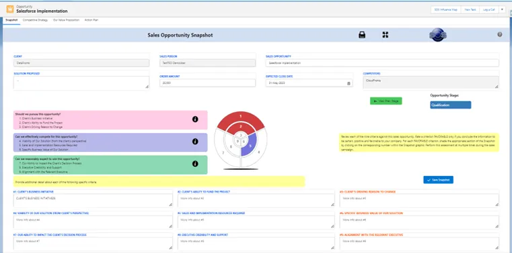Screen dimensions: 512x253
Task: Open the actions dropdown arrow beside Log a Call
Action: tap(502, 10)
